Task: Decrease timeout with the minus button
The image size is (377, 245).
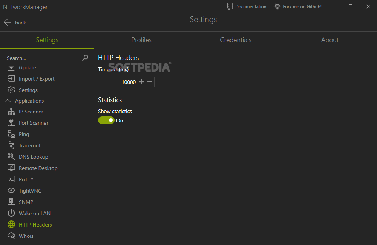Action: click(x=150, y=82)
